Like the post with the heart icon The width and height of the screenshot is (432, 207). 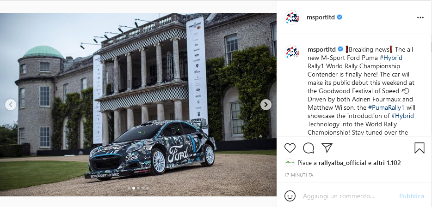pos(290,148)
